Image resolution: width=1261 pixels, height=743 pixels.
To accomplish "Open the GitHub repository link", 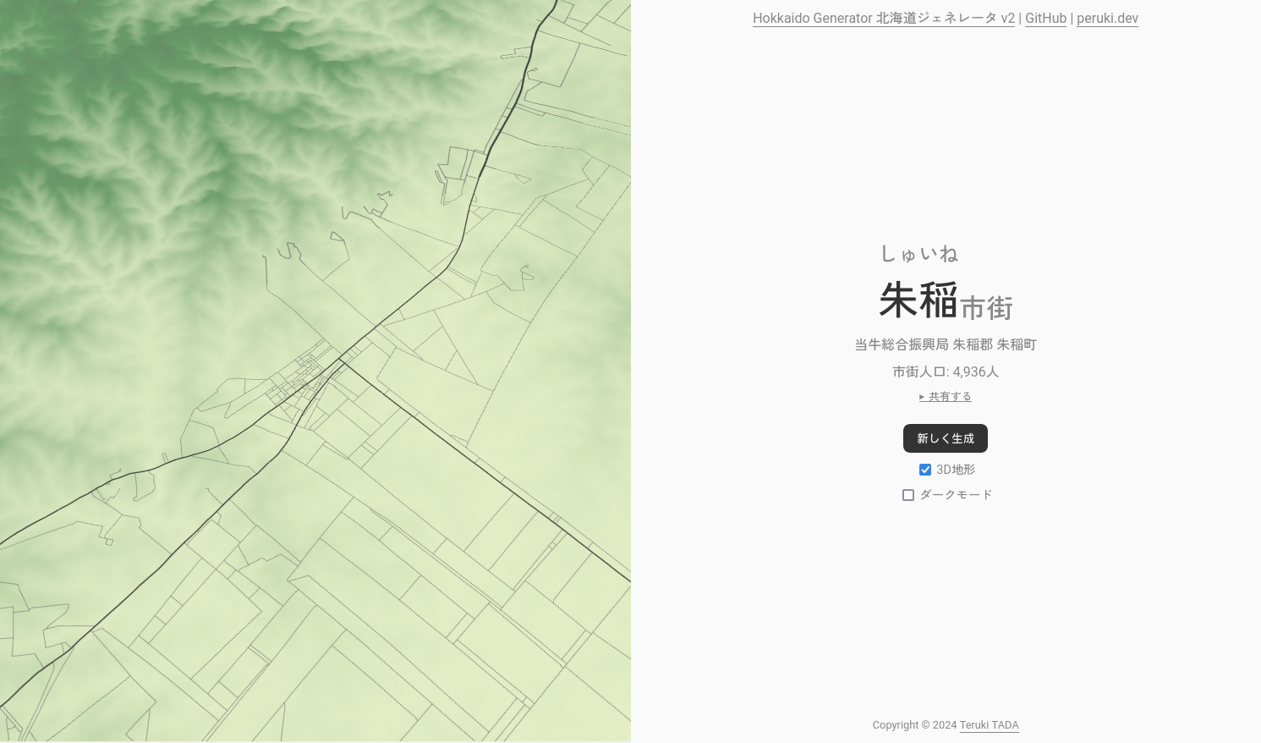I will [x=1045, y=18].
